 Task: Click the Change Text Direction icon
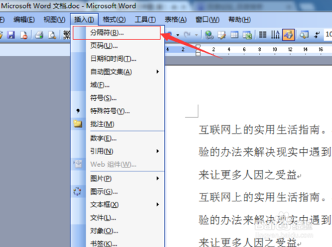click(x=276, y=34)
